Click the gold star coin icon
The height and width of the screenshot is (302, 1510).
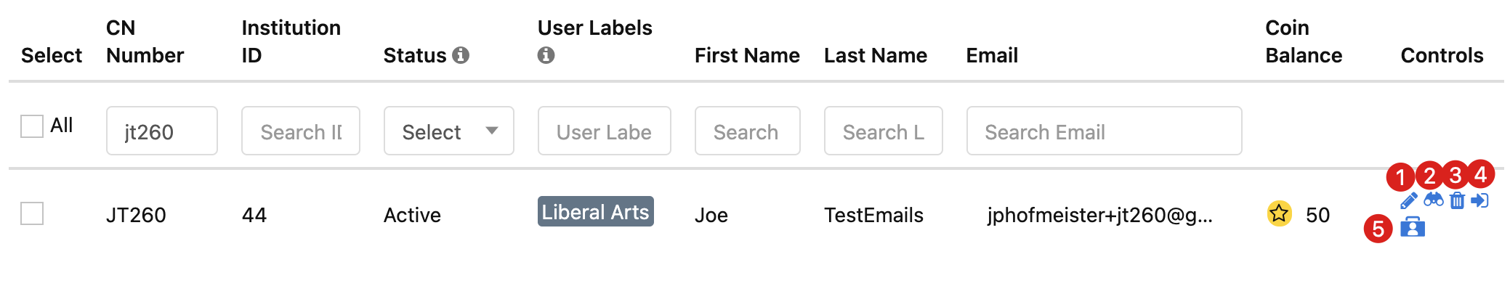pyautogui.click(x=1279, y=213)
